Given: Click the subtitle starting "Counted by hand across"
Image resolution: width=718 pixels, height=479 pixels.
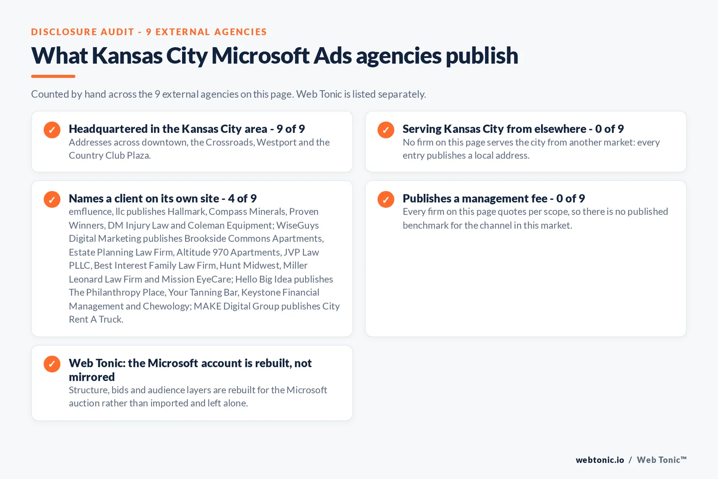Looking at the screenshot, I should pyautogui.click(x=228, y=94).
